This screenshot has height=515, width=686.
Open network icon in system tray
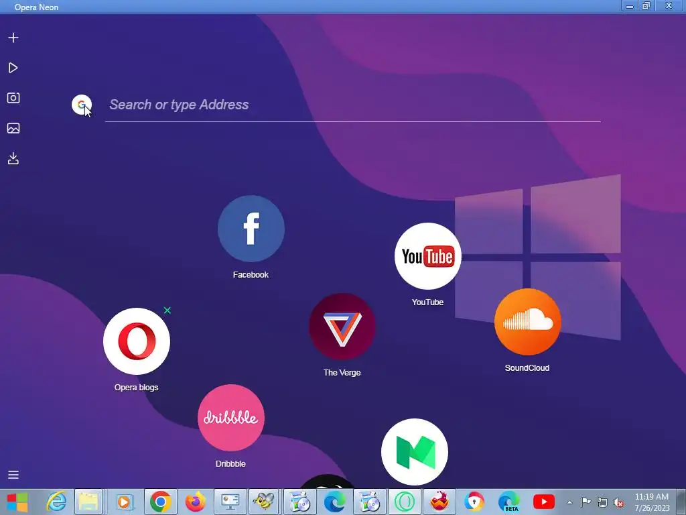coord(602,502)
